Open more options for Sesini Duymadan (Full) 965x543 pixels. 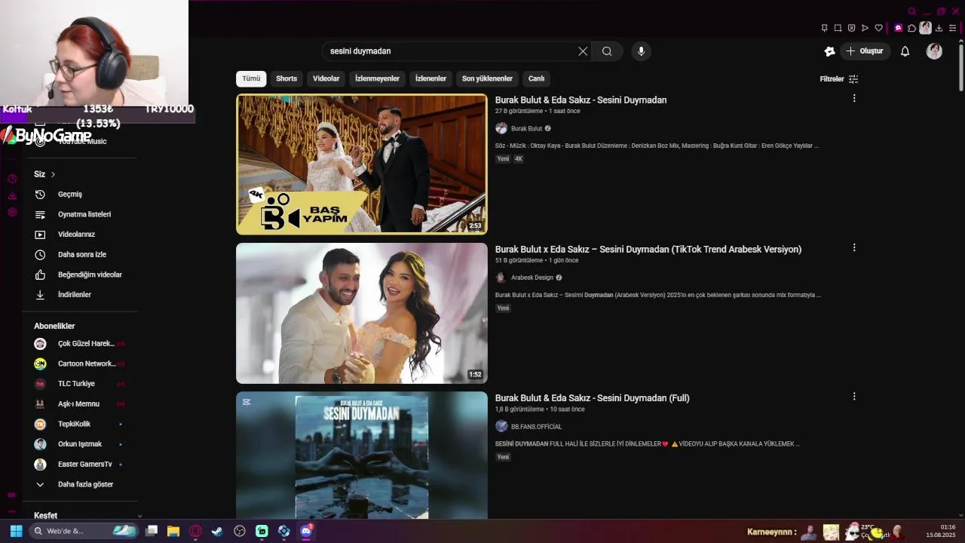[x=854, y=396]
